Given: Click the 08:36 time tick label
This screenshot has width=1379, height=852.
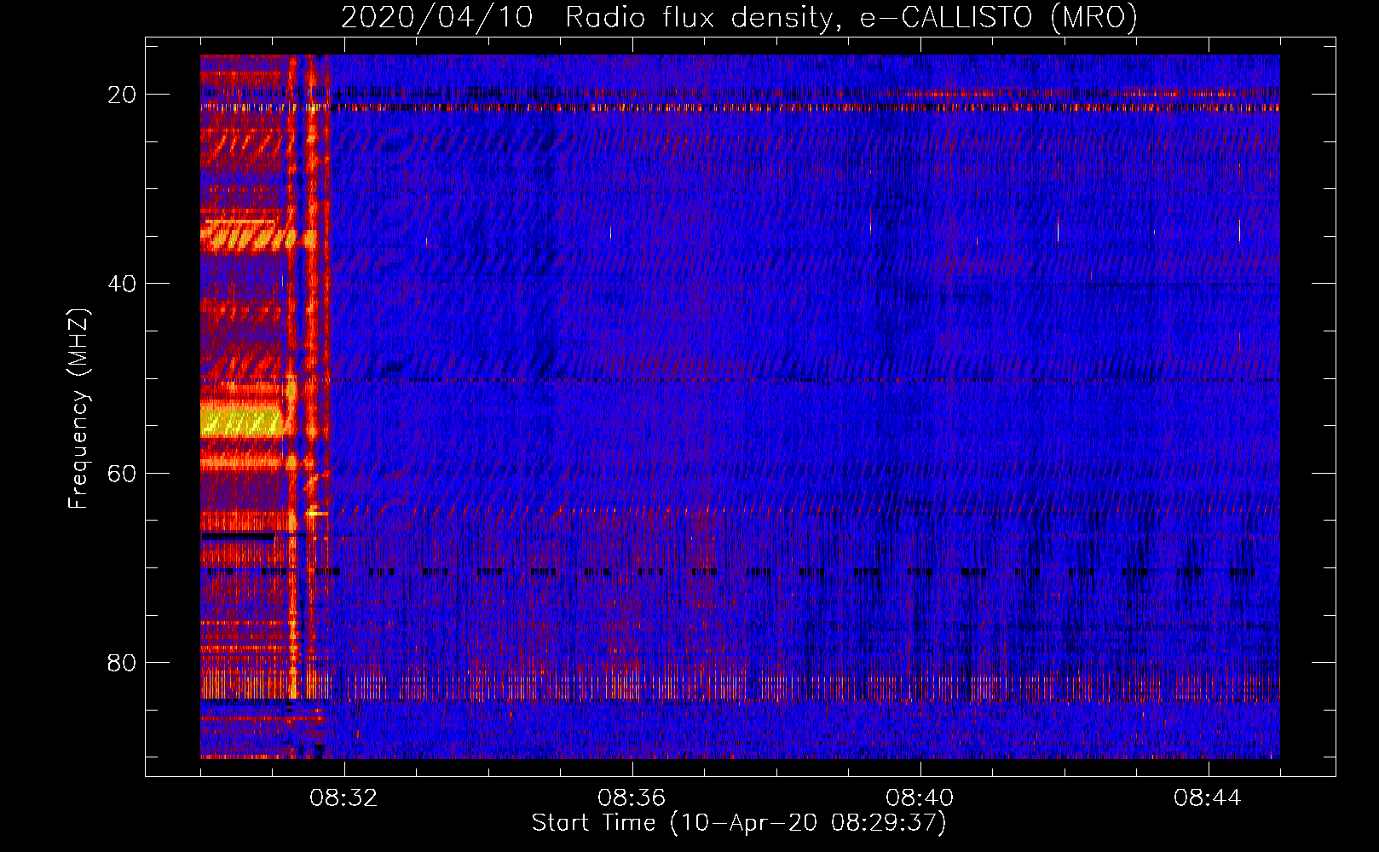Looking at the screenshot, I should coord(632,798).
